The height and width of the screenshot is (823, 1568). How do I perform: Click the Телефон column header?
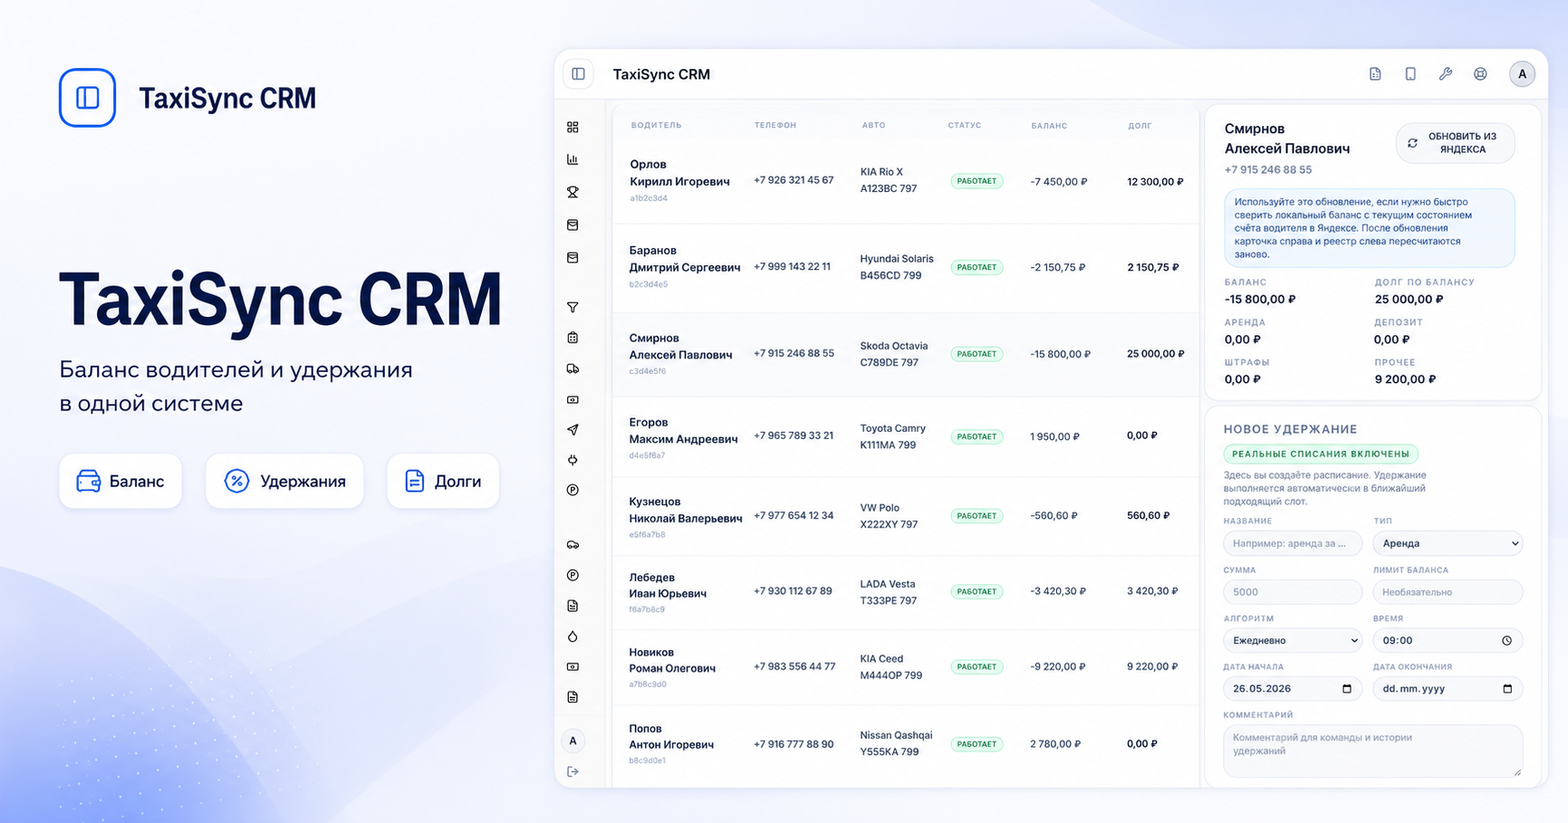click(x=775, y=126)
